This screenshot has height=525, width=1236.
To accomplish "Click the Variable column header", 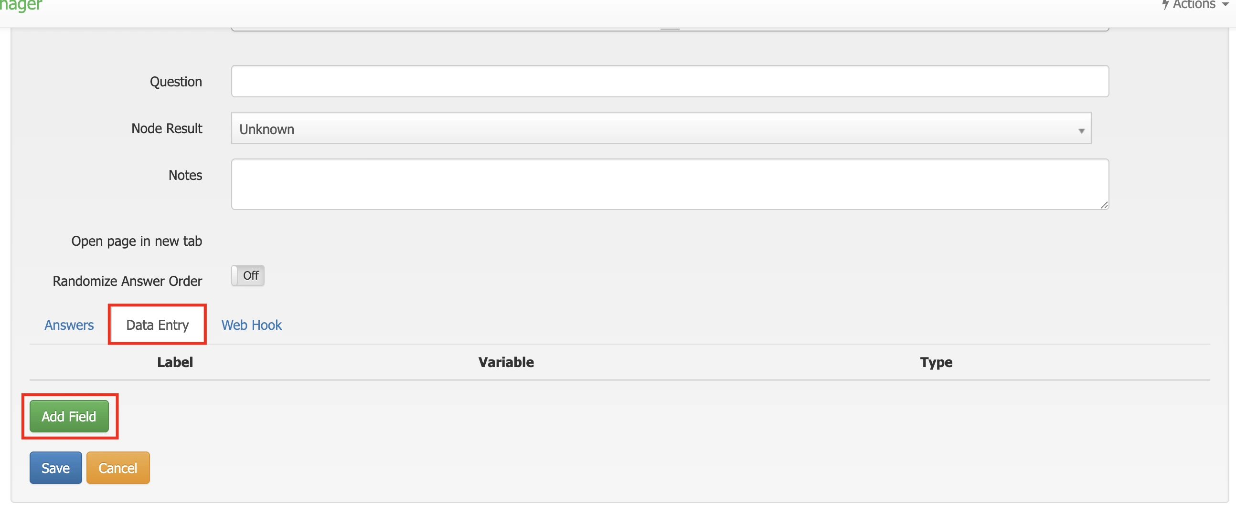I will [506, 362].
